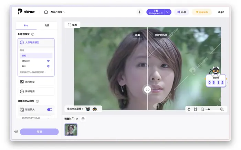Go to the home icon
The height and width of the screenshot is (150, 241).
46,12
